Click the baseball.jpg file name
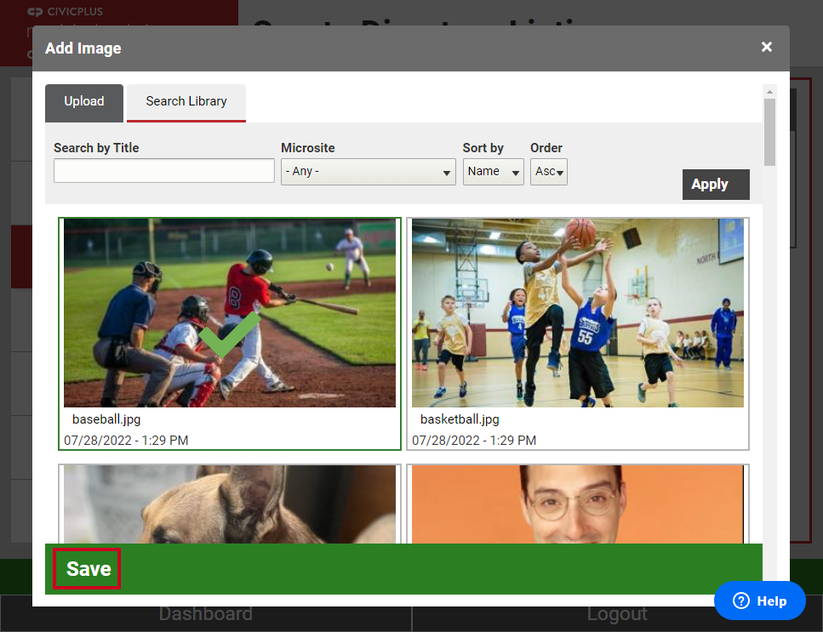823x632 pixels. [106, 419]
